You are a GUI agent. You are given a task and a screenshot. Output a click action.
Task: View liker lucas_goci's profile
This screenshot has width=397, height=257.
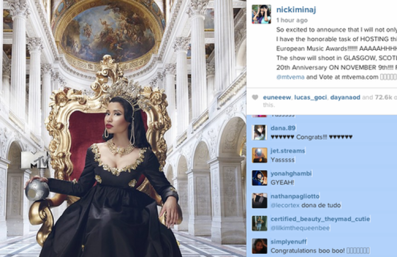(311, 97)
